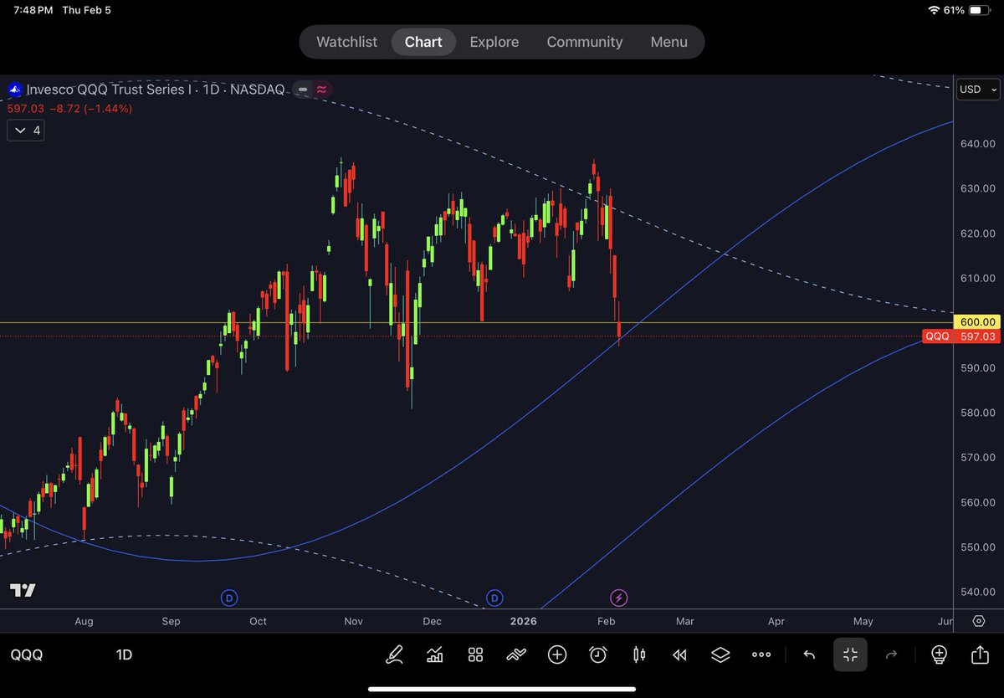This screenshot has width=1004, height=698.
Task: Click the TradingView logo on the chart
Action: [23, 591]
